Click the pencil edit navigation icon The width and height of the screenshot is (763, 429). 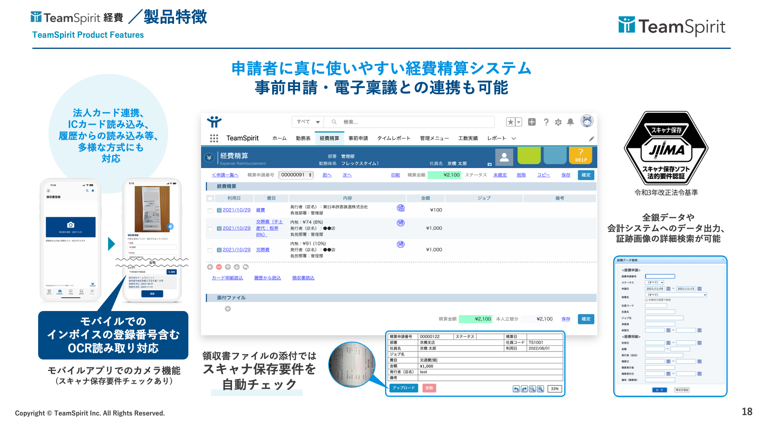pos(591,139)
